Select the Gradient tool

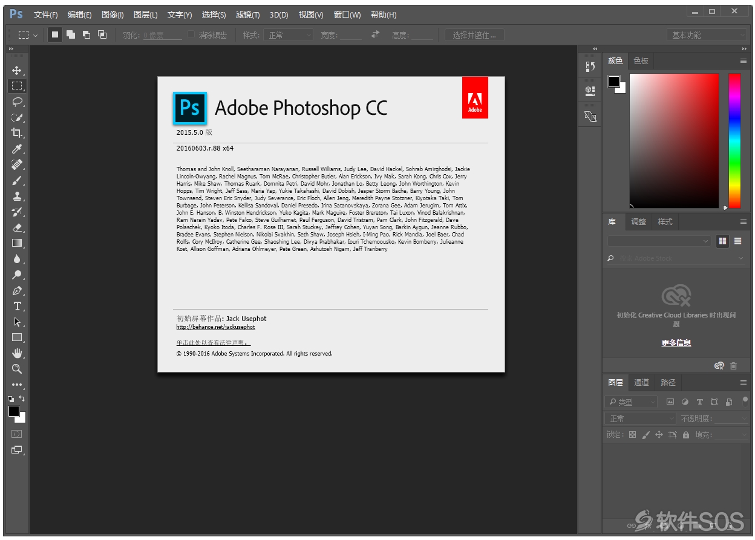17,243
